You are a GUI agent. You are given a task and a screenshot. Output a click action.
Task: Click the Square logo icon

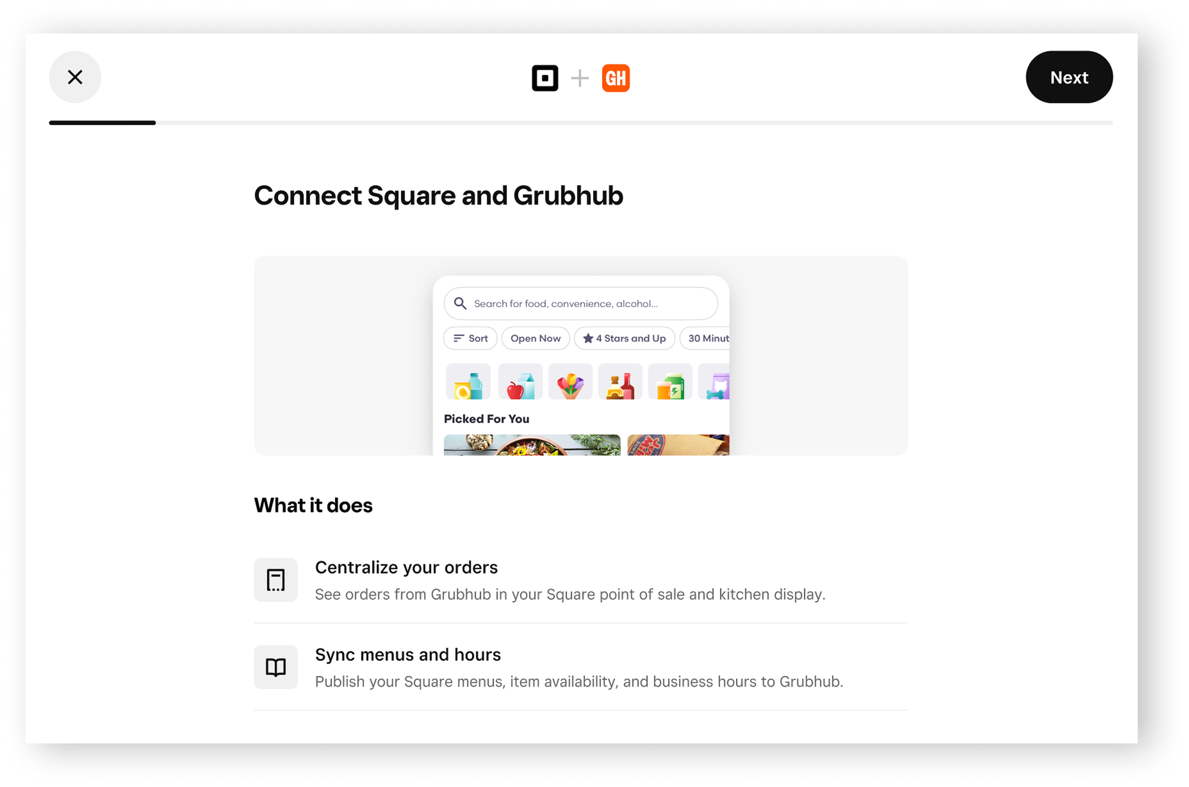(x=545, y=78)
